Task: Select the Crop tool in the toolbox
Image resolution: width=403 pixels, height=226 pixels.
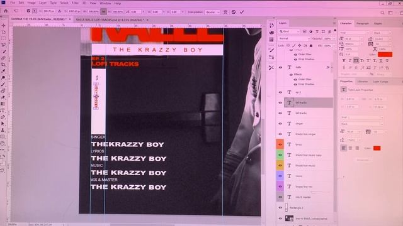Action: [3, 65]
